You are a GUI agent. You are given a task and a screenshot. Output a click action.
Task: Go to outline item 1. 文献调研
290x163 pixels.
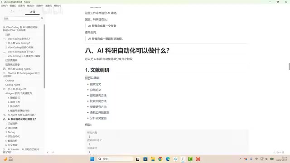[11, 124]
